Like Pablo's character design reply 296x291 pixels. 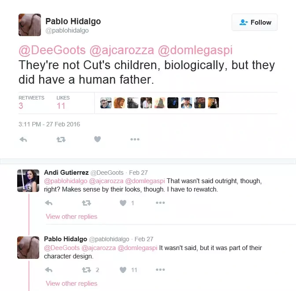click(x=123, y=270)
